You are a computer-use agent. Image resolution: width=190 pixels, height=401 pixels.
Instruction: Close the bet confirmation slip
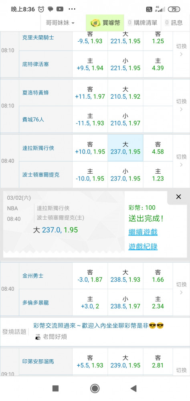(x=178, y=196)
